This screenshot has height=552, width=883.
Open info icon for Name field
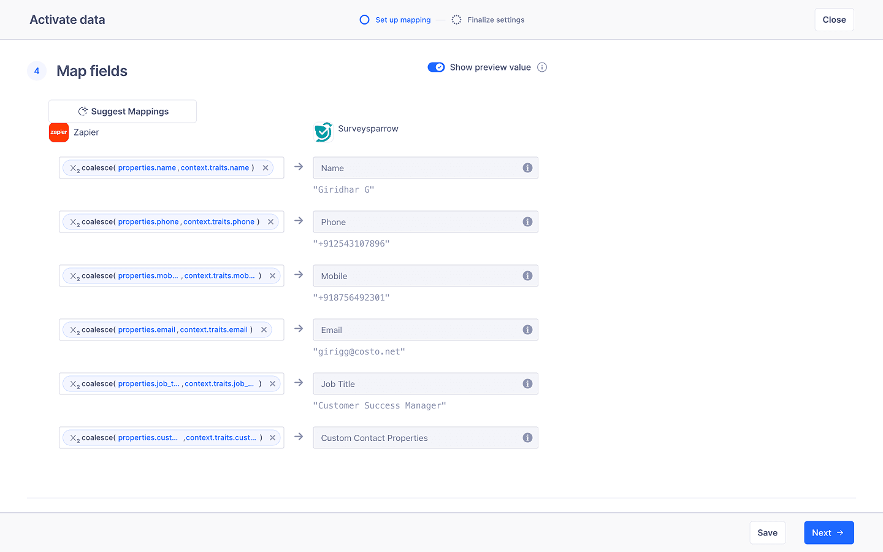527,168
